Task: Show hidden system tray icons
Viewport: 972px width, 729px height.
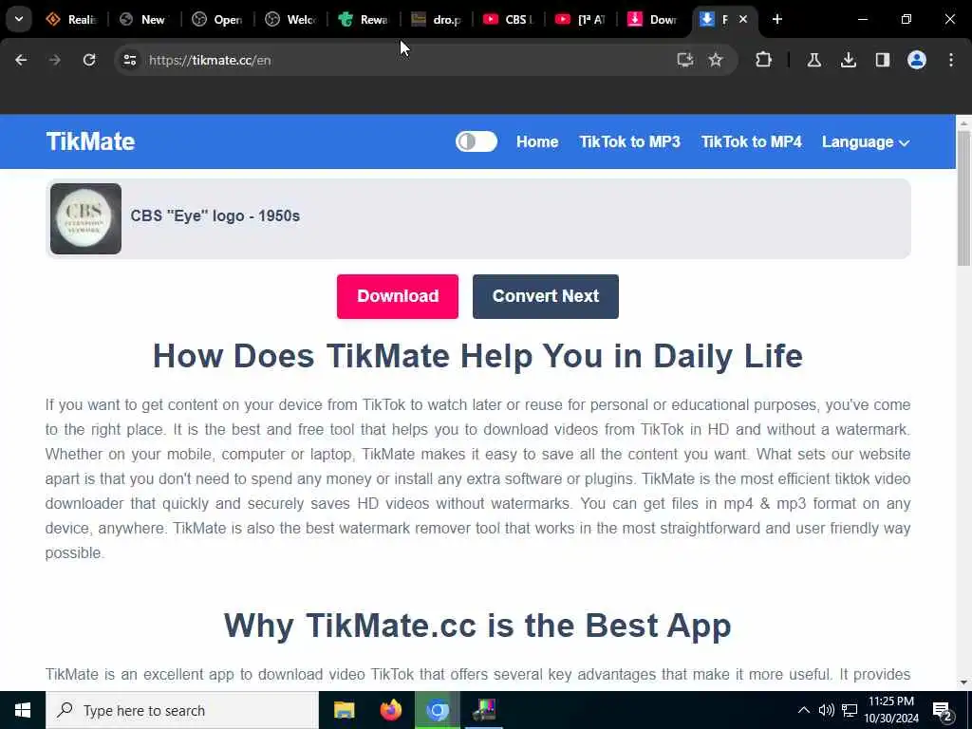Action: click(803, 710)
